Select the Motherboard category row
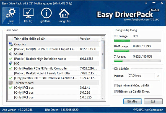 pyautogui.click(x=54, y=83)
